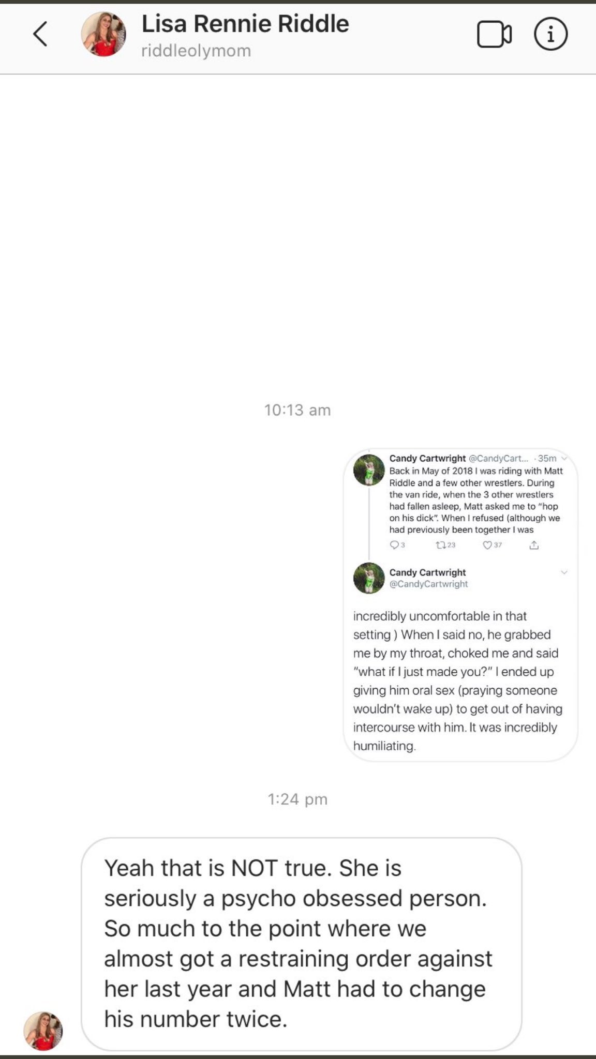The height and width of the screenshot is (1059, 596).
Task: Start a video call with camera icon
Action: click(x=494, y=34)
